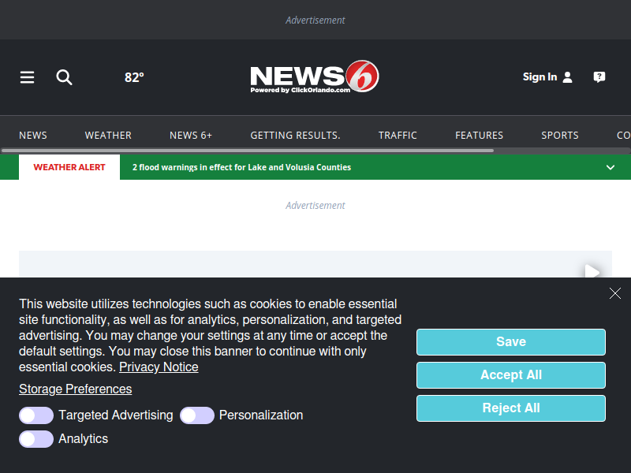The width and height of the screenshot is (631, 473).
Task: Expand the weather alert chevron
Action: (610, 167)
